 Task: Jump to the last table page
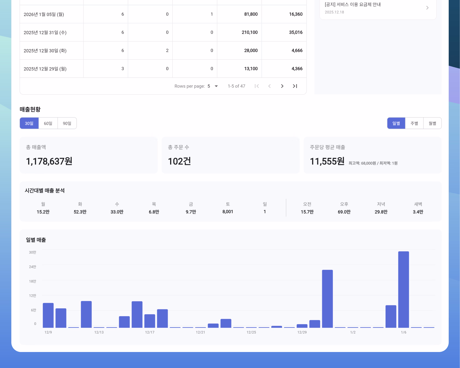(295, 86)
